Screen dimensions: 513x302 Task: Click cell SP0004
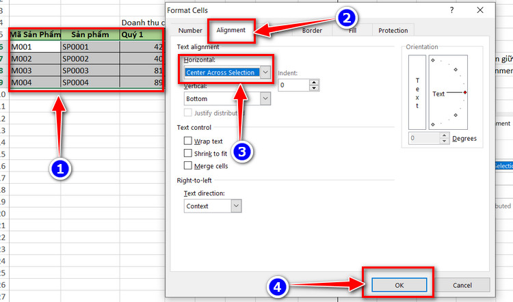[90, 83]
